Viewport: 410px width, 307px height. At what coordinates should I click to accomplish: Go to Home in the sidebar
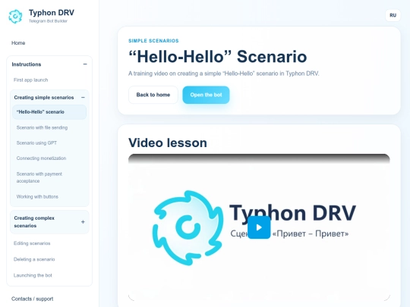click(18, 42)
